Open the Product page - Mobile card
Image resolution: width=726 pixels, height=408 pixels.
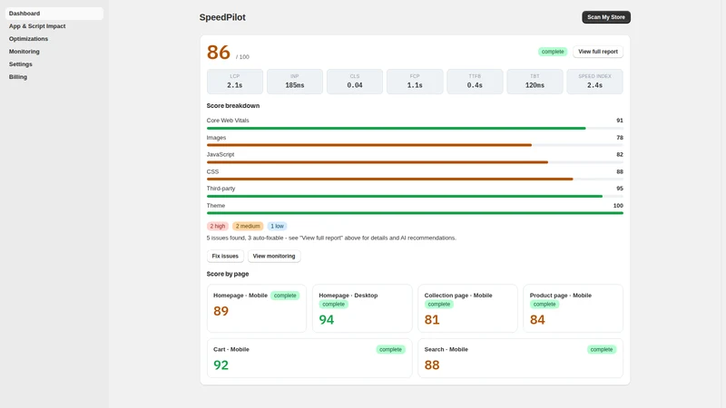574,308
